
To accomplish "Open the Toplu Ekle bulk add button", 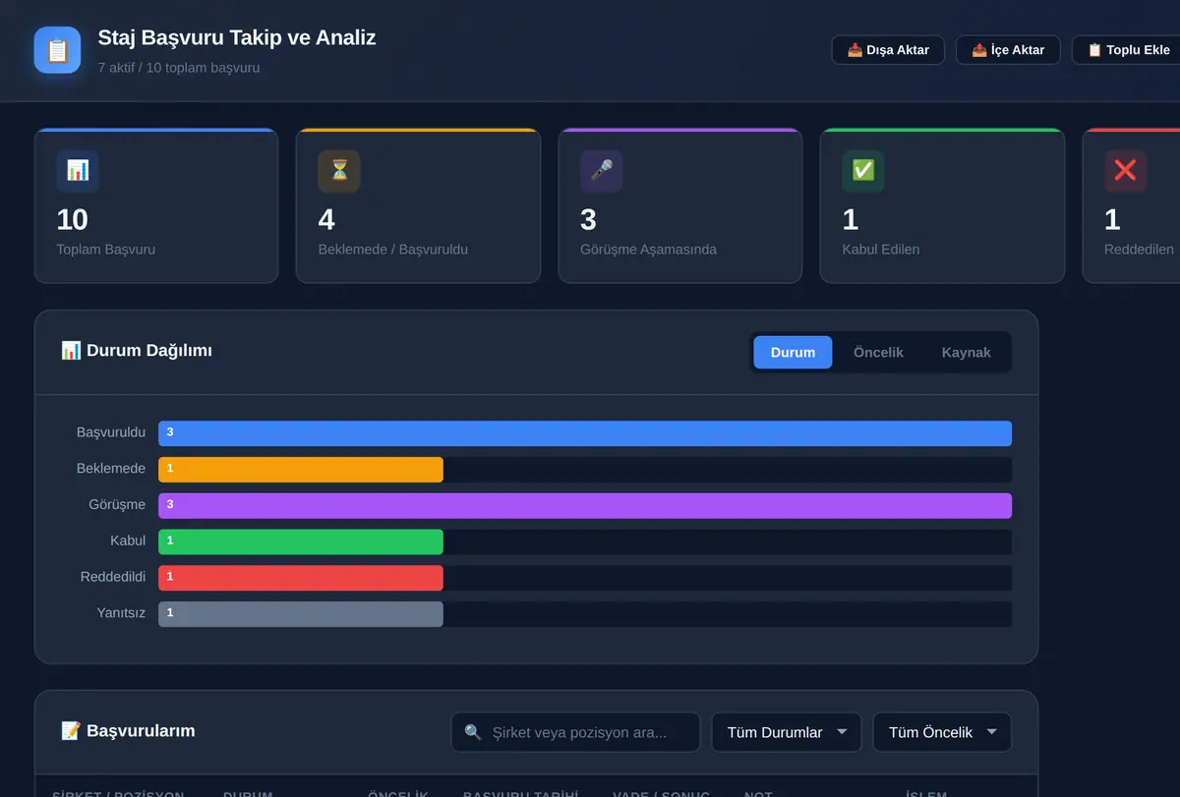I will [1128, 50].
